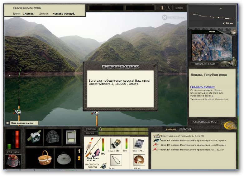Click the golden fishing prohibition sign icon
This screenshot has width=244, height=176.
point(230,125)
